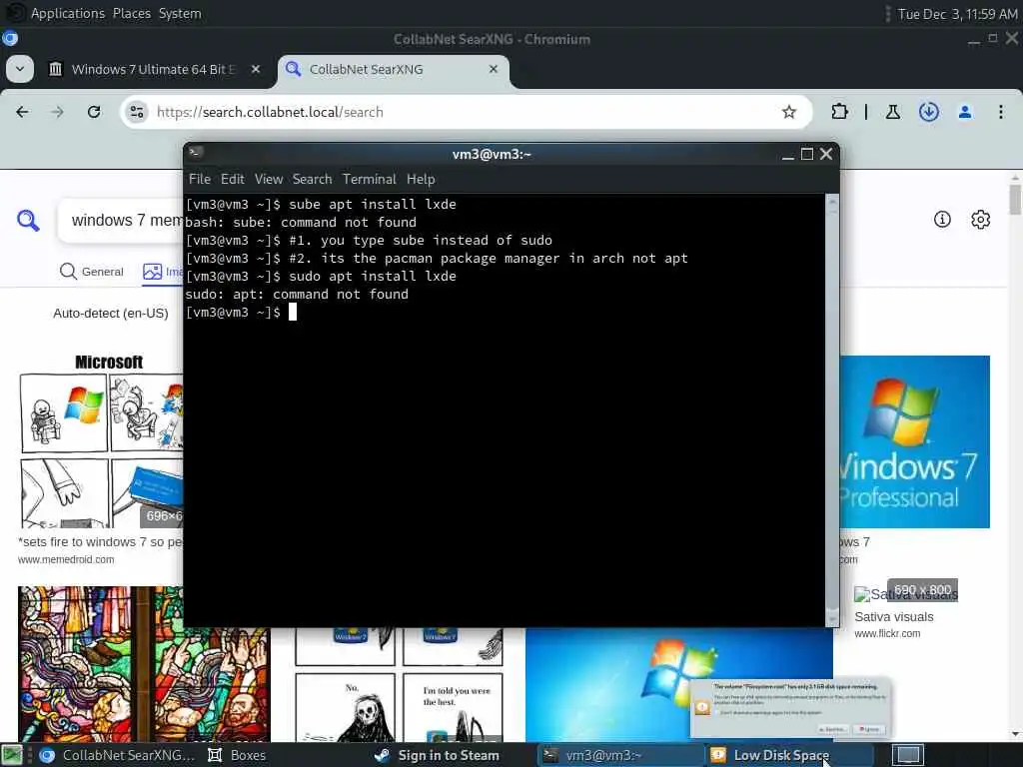Viewport: 1023px width, 767px height.
Task: Switch to General search category
Action: pos(91,272)
